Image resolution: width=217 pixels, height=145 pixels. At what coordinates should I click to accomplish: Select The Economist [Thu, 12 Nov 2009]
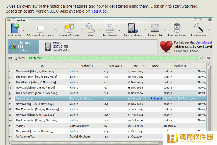click(37, 93)
